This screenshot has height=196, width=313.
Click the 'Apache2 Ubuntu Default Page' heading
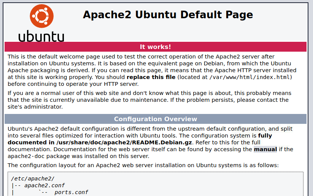(x=168, y=15)
